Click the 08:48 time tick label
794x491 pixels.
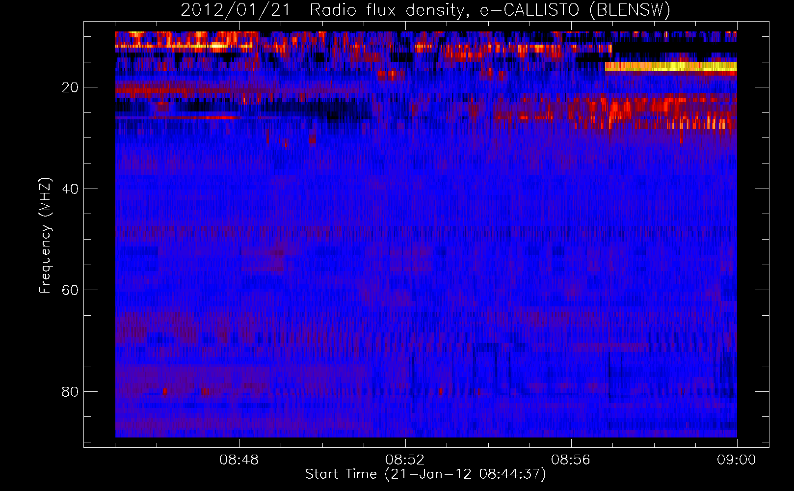239,460
